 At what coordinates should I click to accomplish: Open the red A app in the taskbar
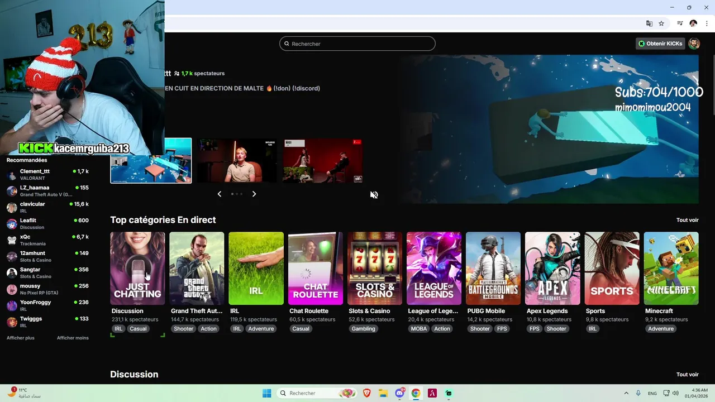pos(432,393)
